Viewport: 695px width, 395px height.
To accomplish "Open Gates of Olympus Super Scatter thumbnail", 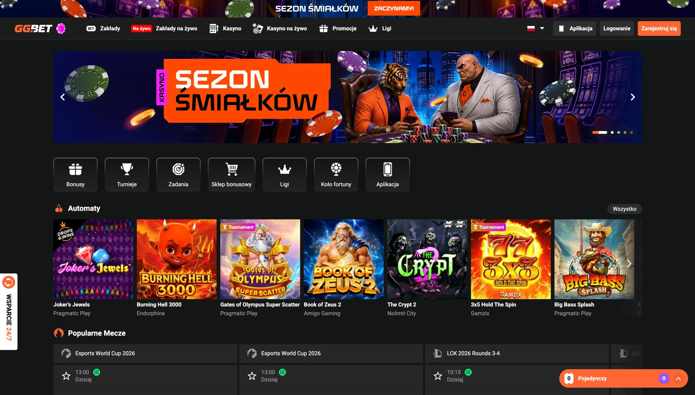I will coord(260,259).
